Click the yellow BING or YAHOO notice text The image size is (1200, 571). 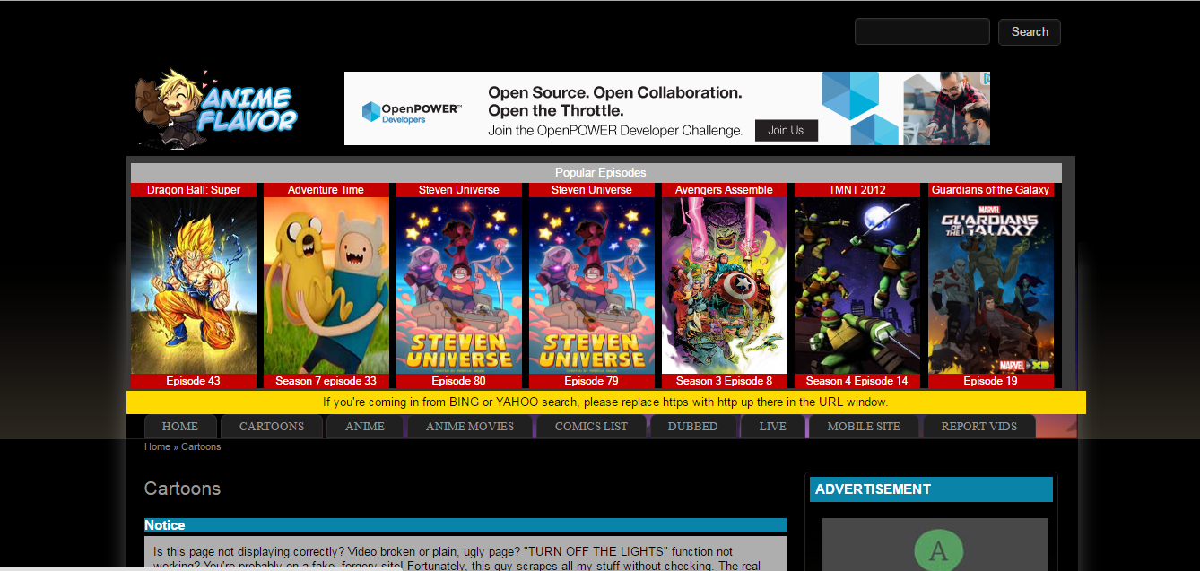point(606,402)
